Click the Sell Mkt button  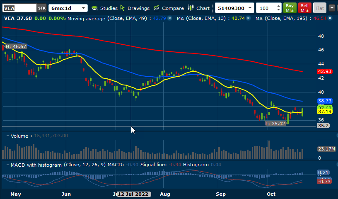[x=304, y=8]
